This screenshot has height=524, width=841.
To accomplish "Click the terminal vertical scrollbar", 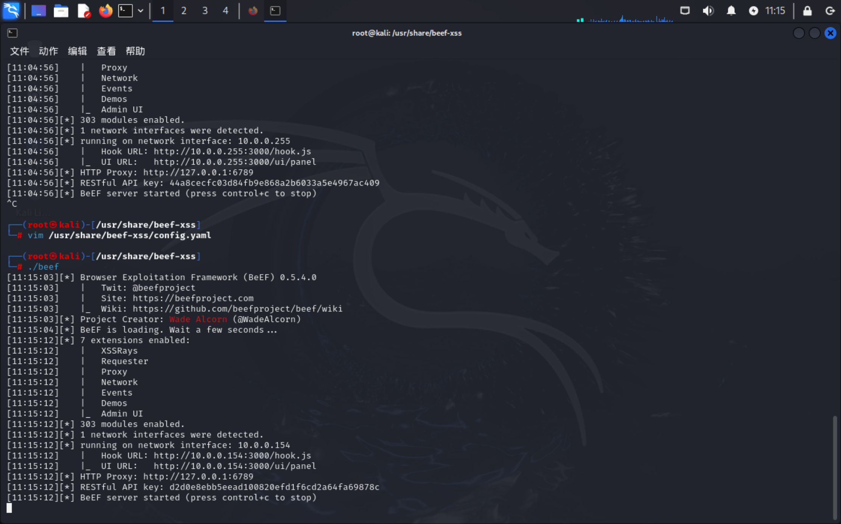I will click(835, 468).
